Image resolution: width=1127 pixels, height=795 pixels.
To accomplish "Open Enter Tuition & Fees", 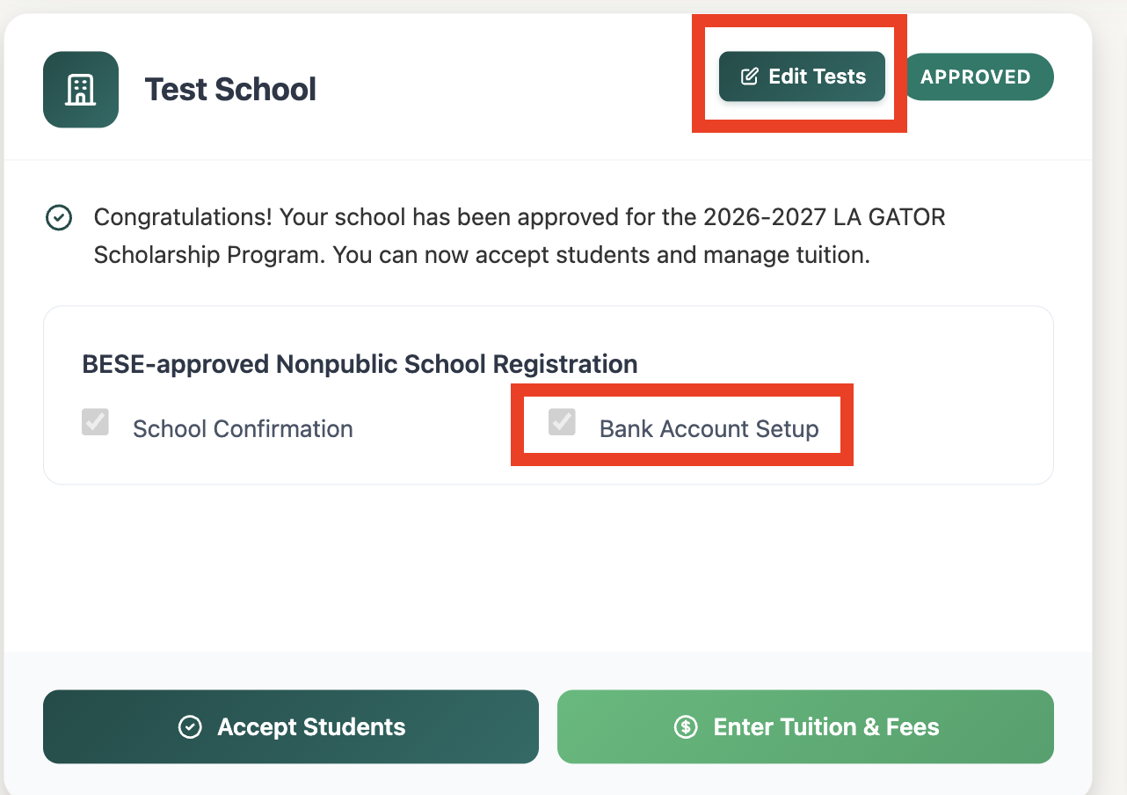I will click(805, 726).
